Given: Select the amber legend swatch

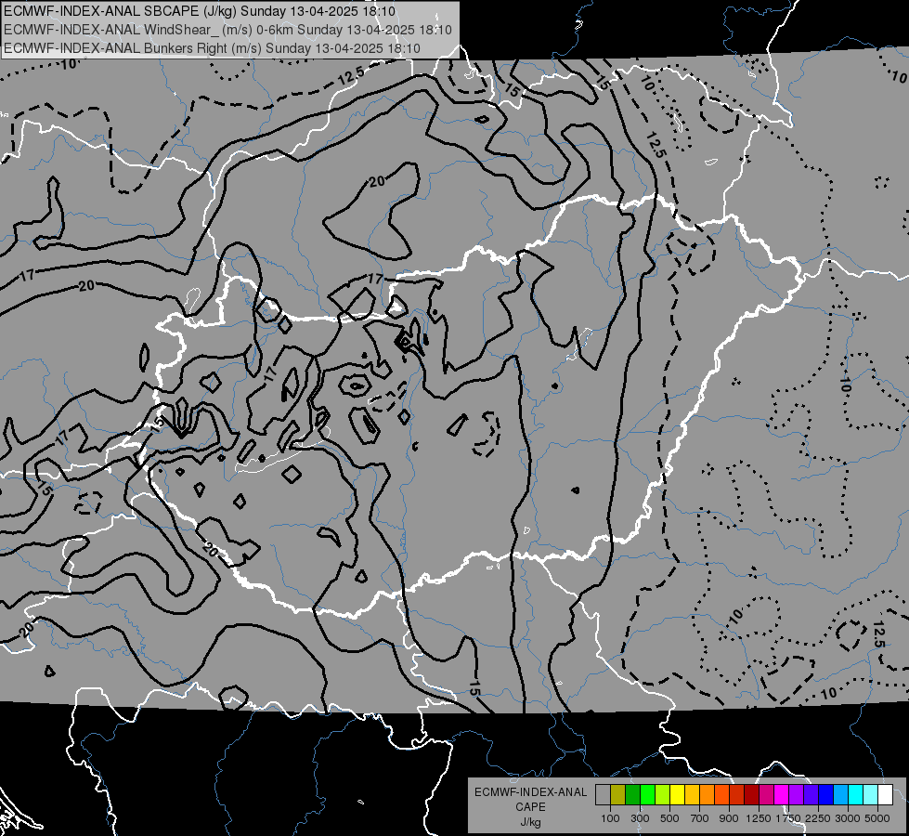Looking at the screenshot, I should tap(692, 795).
